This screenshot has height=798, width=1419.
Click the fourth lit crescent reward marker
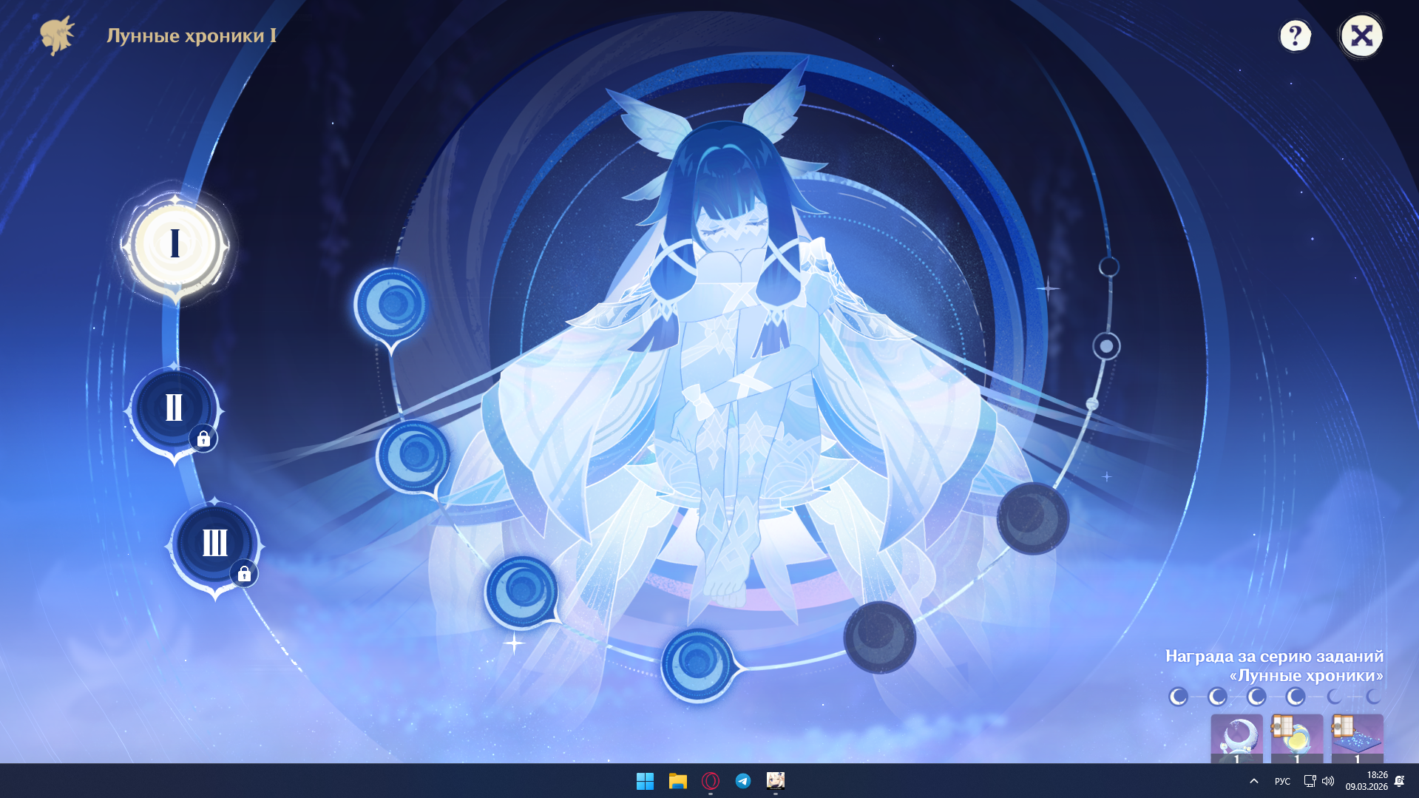(x=1296, y=697)
